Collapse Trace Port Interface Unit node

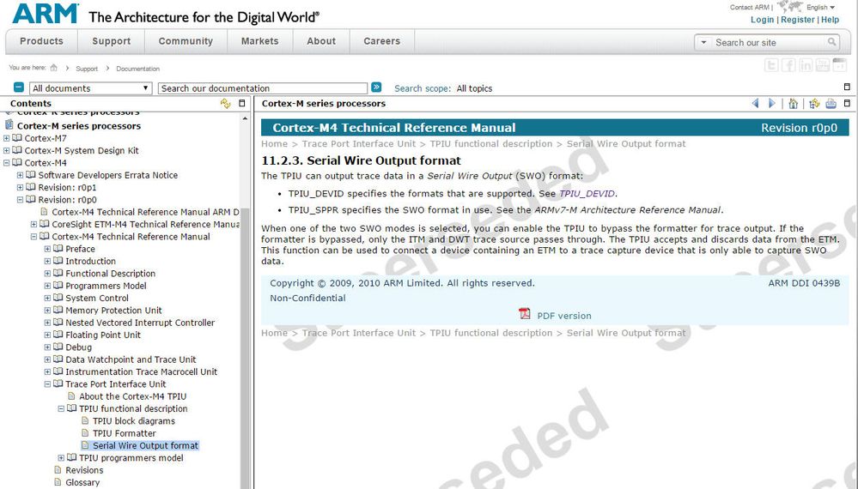47,384
